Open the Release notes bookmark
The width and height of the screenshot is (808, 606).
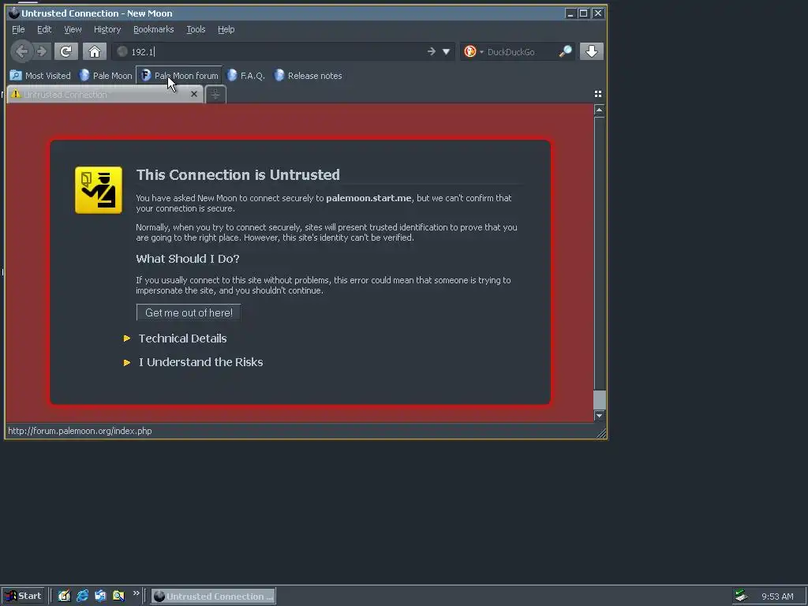[x=309, y=76]
